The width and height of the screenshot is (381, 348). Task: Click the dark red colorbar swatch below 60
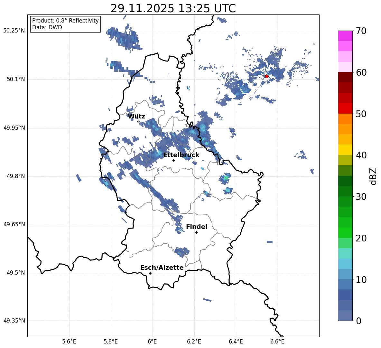coord(345,77)
